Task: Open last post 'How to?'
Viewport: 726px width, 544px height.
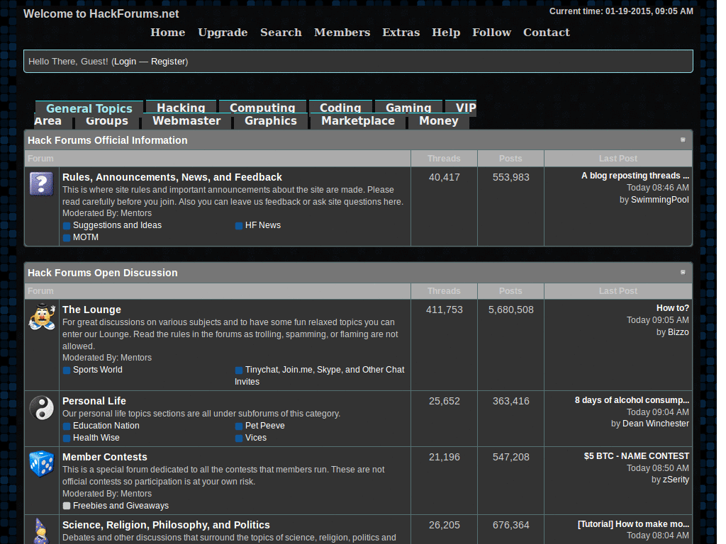Action: tap(673, 308)
